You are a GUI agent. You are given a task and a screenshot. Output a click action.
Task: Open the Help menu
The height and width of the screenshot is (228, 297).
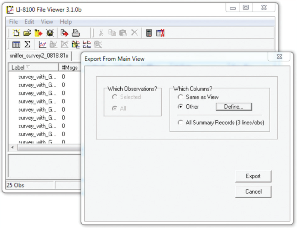pos(66,22)
